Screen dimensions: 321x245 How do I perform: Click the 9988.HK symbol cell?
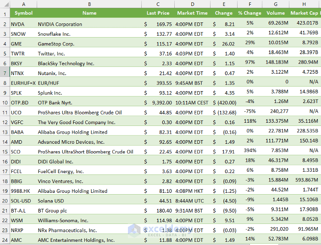[23, 190]
